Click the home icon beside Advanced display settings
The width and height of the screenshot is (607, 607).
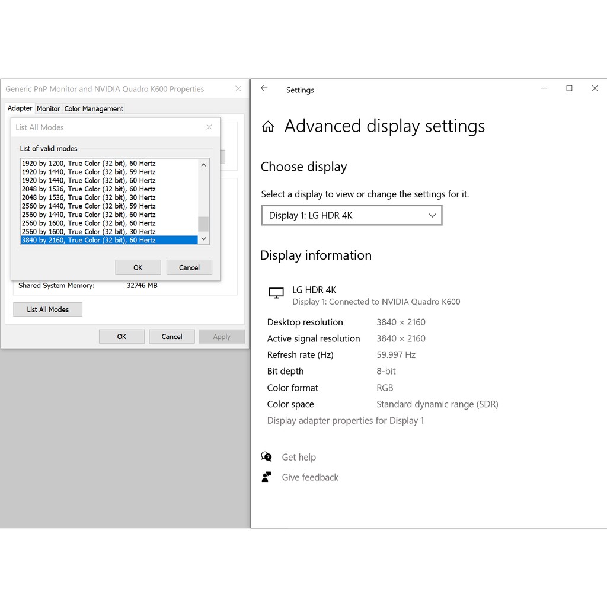pos(268,126)
